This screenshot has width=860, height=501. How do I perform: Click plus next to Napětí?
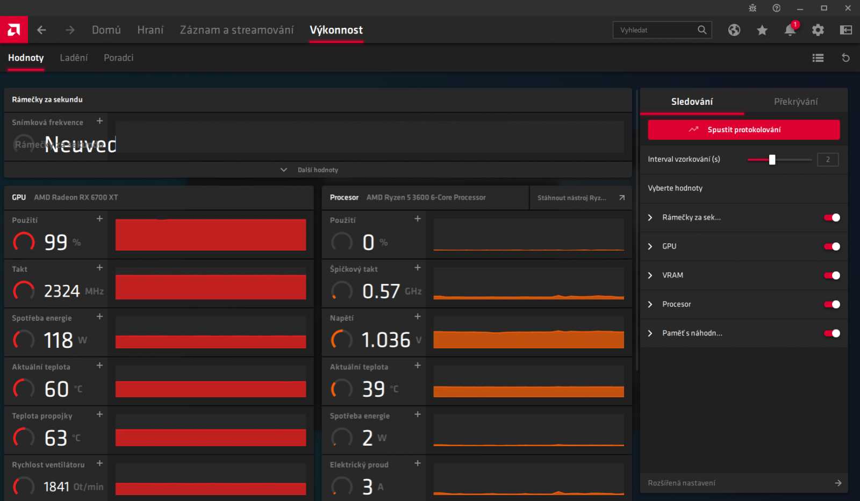(x=418, y=317)
